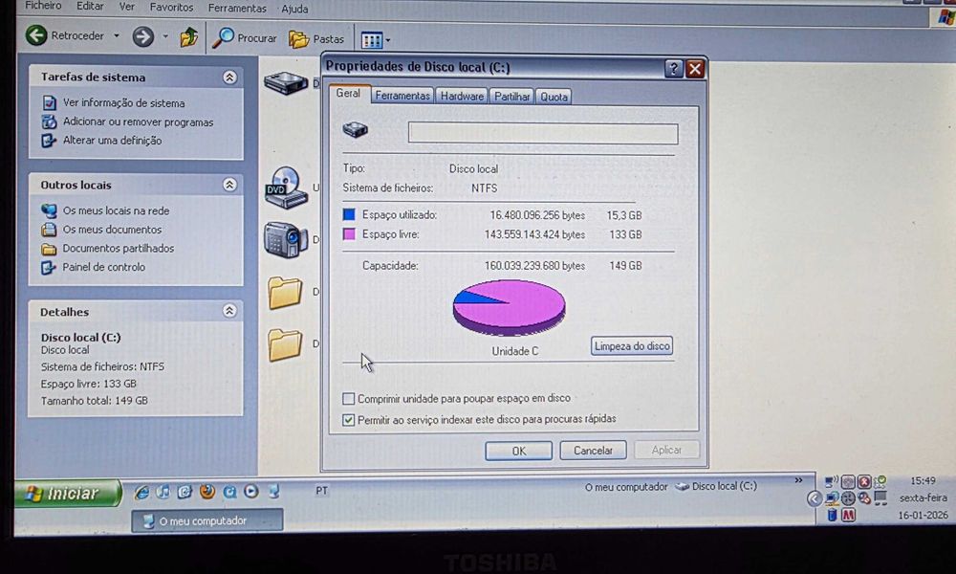The image size is (956, 574).
Task: Click the help question mark button in title bar
Action: 673,68
